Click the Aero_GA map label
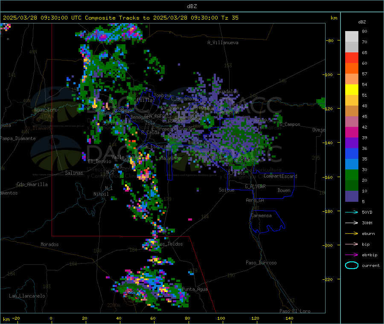 coord(255,200)
